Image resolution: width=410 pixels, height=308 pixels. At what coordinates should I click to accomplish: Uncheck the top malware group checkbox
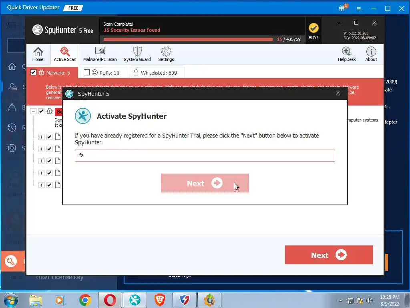click(x=41, y=111)
